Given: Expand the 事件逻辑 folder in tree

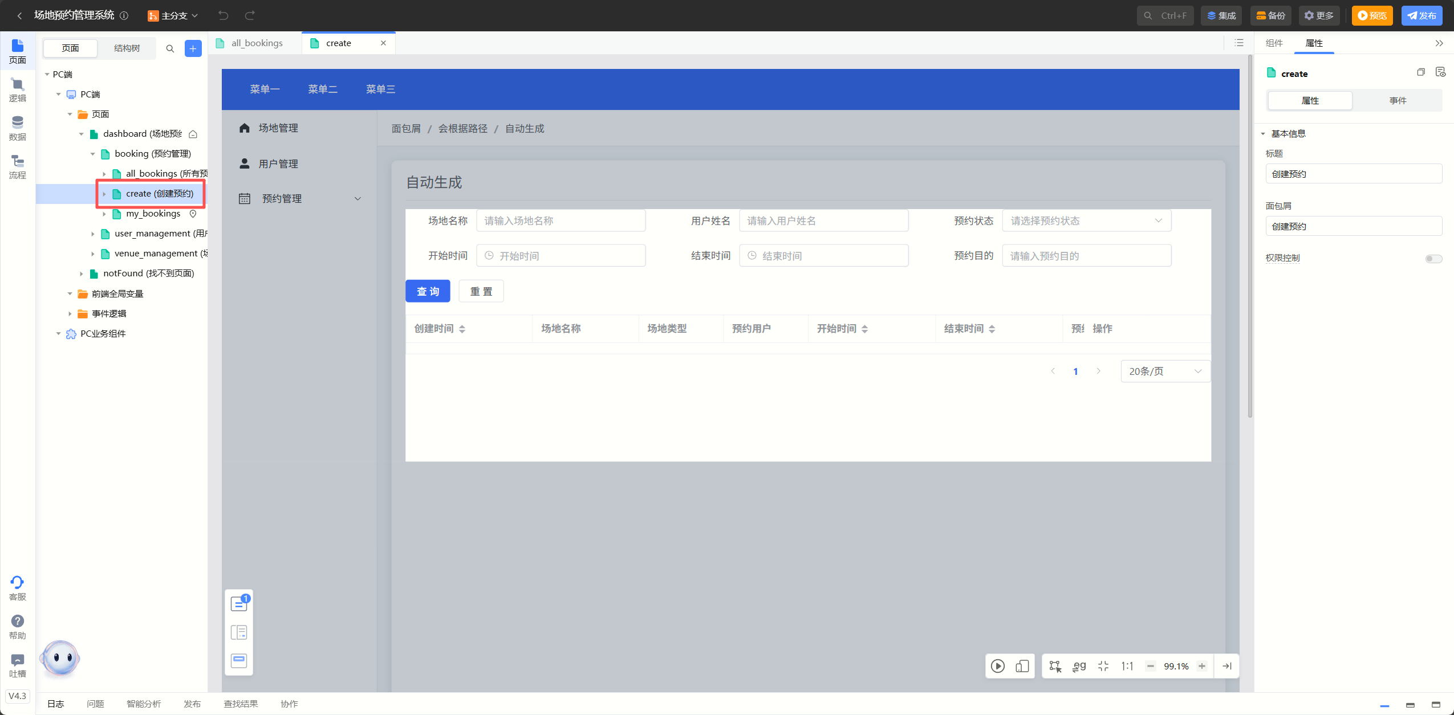Looking at the screenshot, I should coord(70,314).
